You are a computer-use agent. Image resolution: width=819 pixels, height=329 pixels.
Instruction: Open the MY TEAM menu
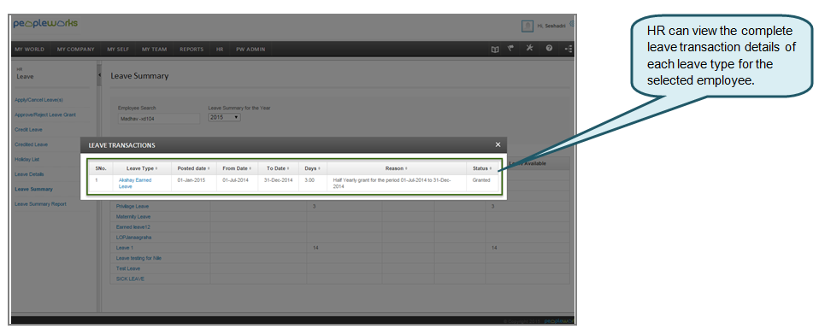click(x=155, y=49)
